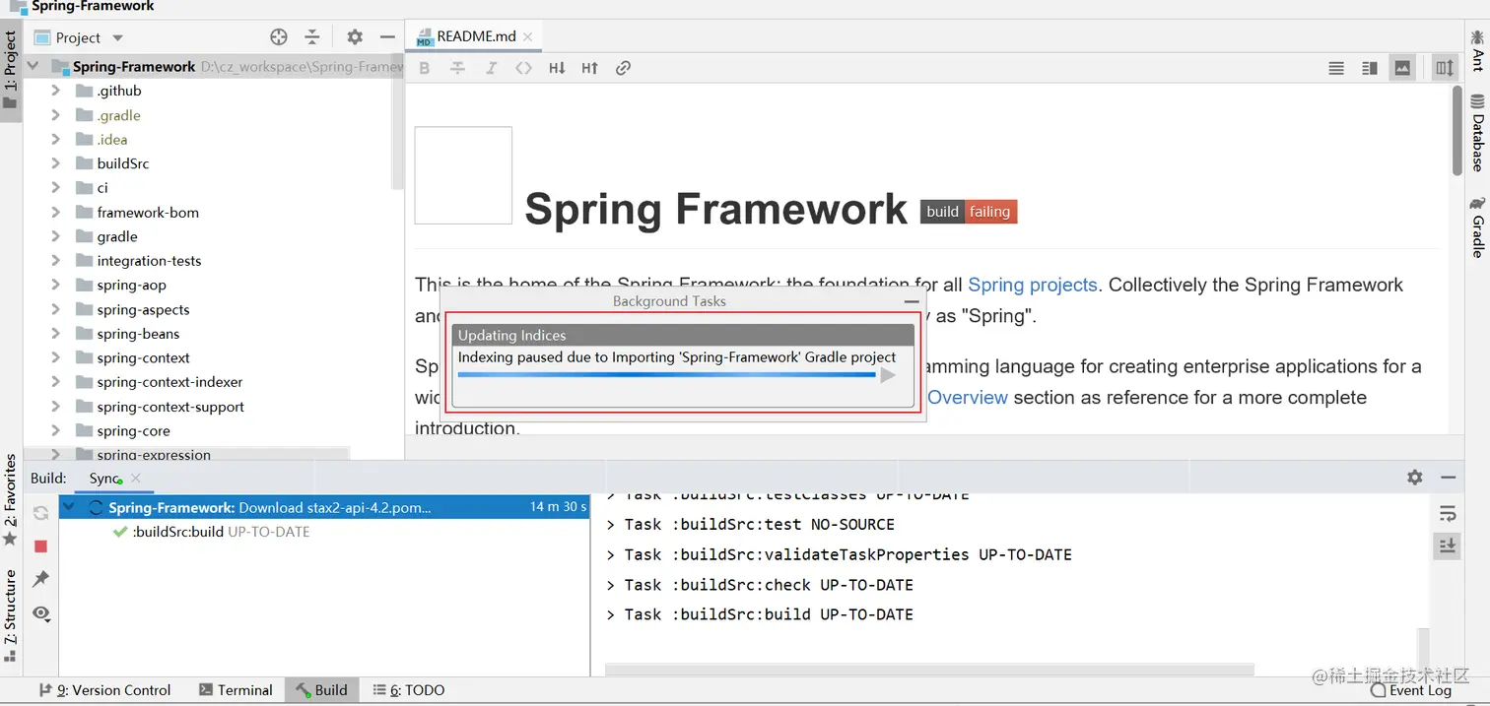Screen dimensions: 1490x706
Task: Select the Sync tab in Build panel
Action: [x=104, y=478]
